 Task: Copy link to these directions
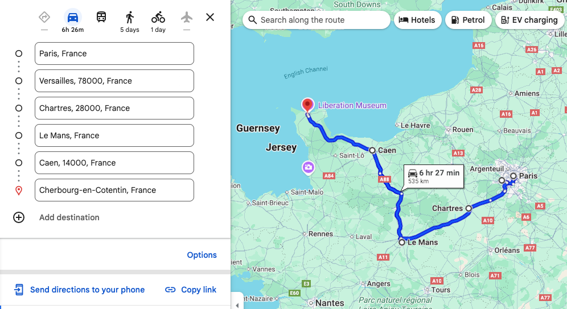coord(191,290)
